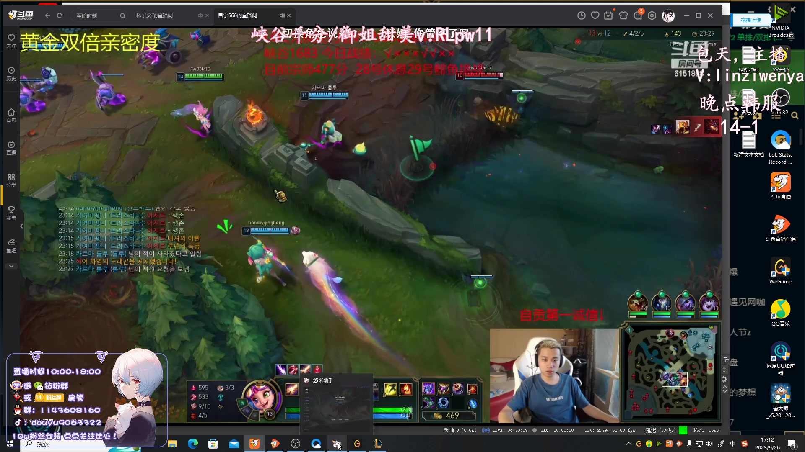This screenshot has width=805, height=452.
Task: Show hidden tray icons arrow in taskbar
Action: pyautogui.click(x=628, y=444)
